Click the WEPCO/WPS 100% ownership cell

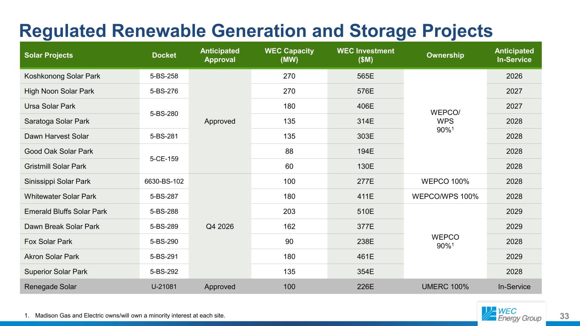(446, 197)
